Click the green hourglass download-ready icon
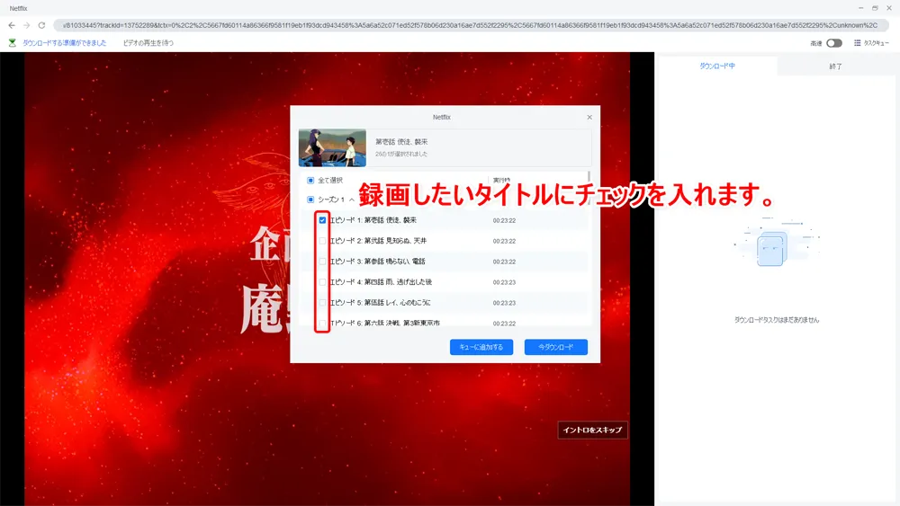Viewport: 900px width, 506px height. click(12, 43)
